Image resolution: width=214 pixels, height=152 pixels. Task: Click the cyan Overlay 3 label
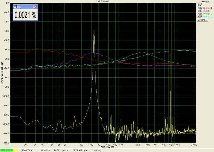coord(208,17)
